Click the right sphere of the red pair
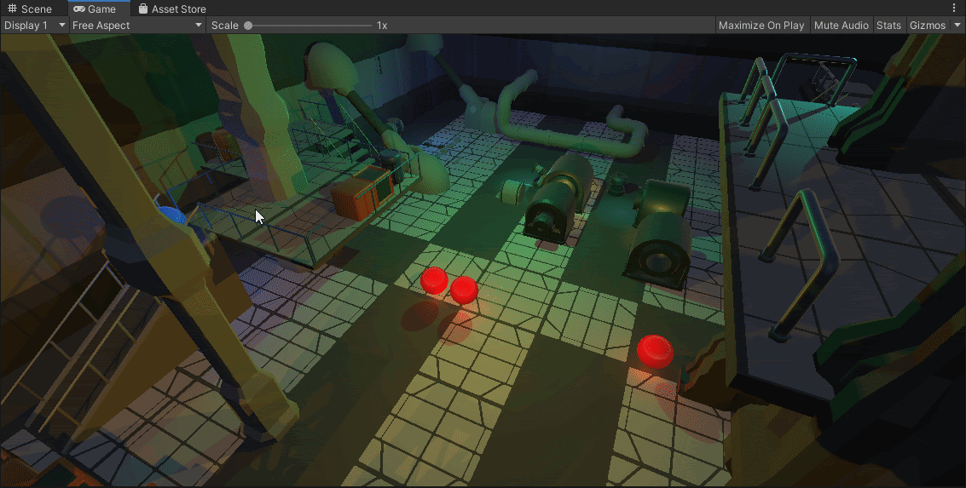The height and width of the screenshot is (488, 966). [x=464, y=290]
